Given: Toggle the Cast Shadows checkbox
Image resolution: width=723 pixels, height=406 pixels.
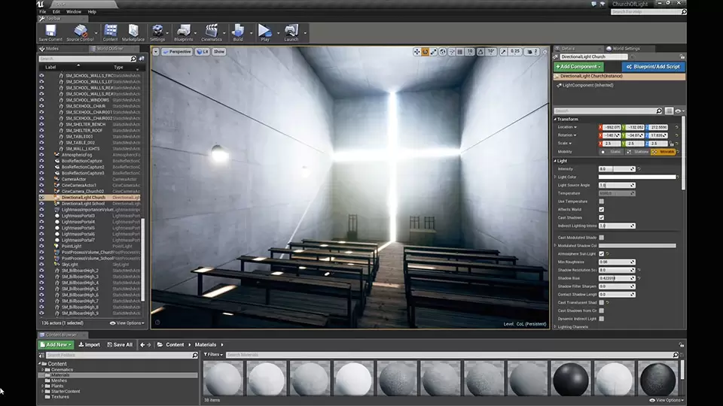Looking at the screenshot, I should 601,217.
